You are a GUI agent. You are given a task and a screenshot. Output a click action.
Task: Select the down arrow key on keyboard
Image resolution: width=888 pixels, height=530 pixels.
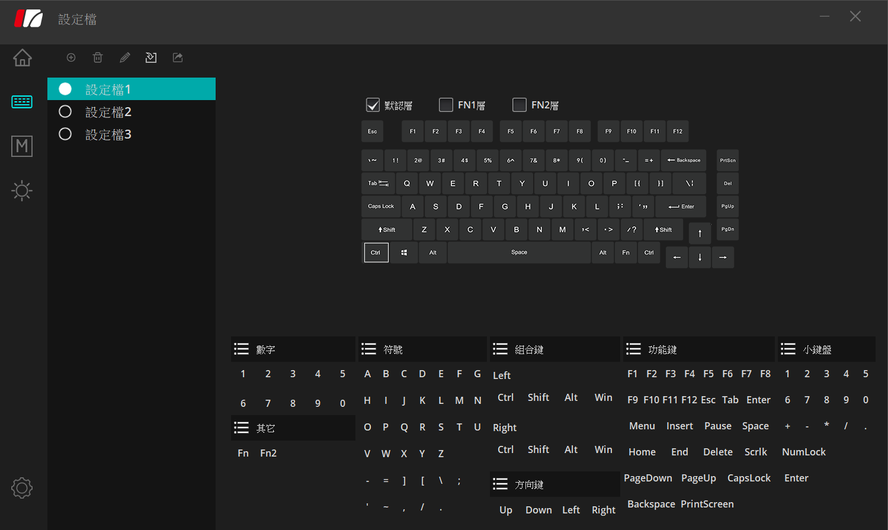[700, 257]
